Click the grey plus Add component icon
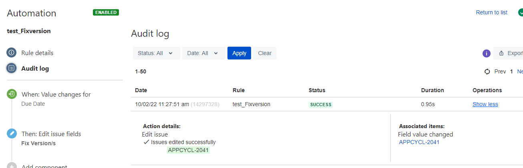Viewport: 523px width, 168px height. tap(12, 166)
